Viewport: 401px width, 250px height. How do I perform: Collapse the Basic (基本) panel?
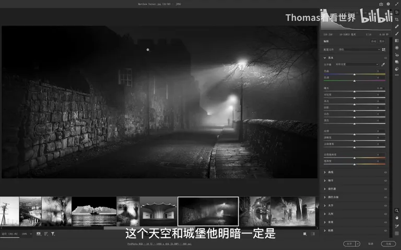(325, 58)
